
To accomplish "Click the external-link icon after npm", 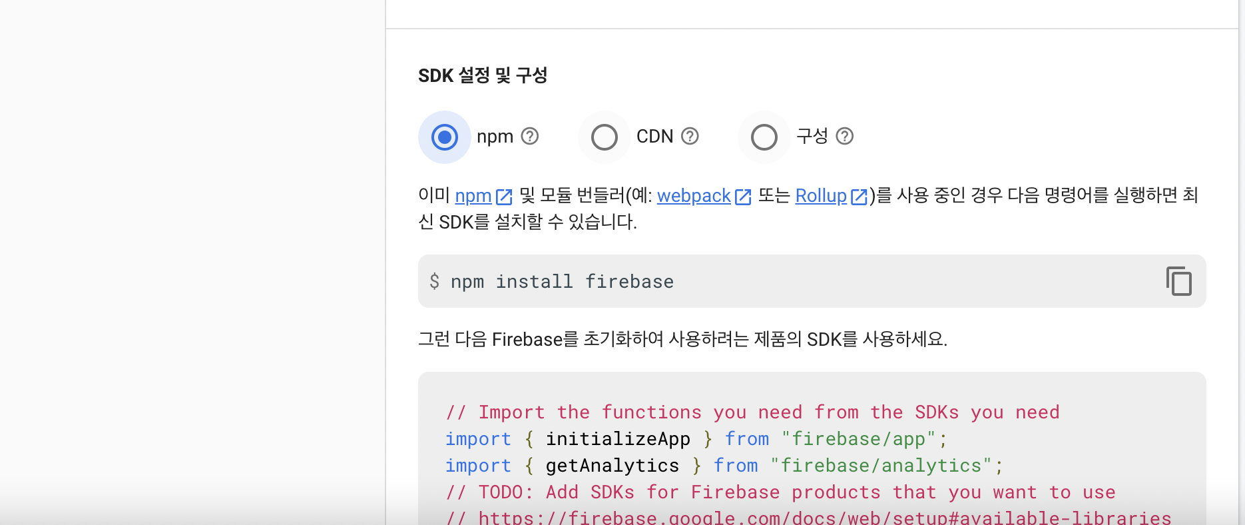I will pyautogui.click(x=504, y=197).
